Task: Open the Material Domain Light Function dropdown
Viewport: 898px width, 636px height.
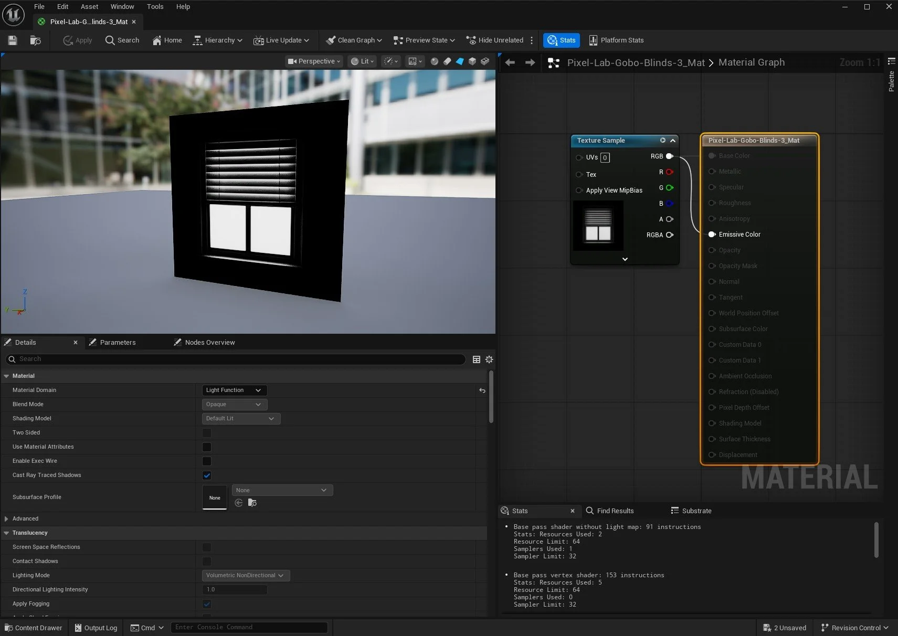Action: (x=234, y=390)
